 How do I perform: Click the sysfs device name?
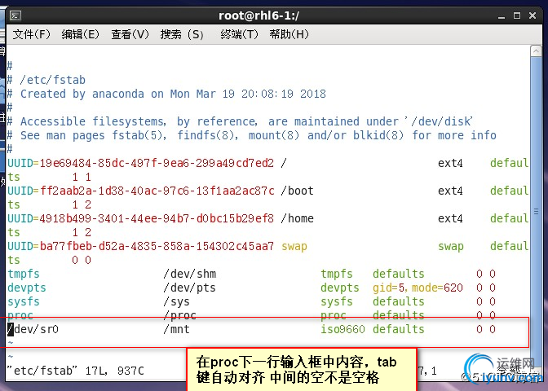click(24, 302)
